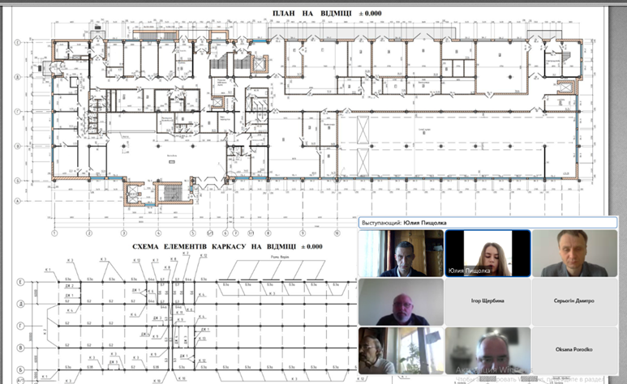627x384 pixels.
Task: Open Серьогін Дмитро's participant tile
Action: click(574, 301)
